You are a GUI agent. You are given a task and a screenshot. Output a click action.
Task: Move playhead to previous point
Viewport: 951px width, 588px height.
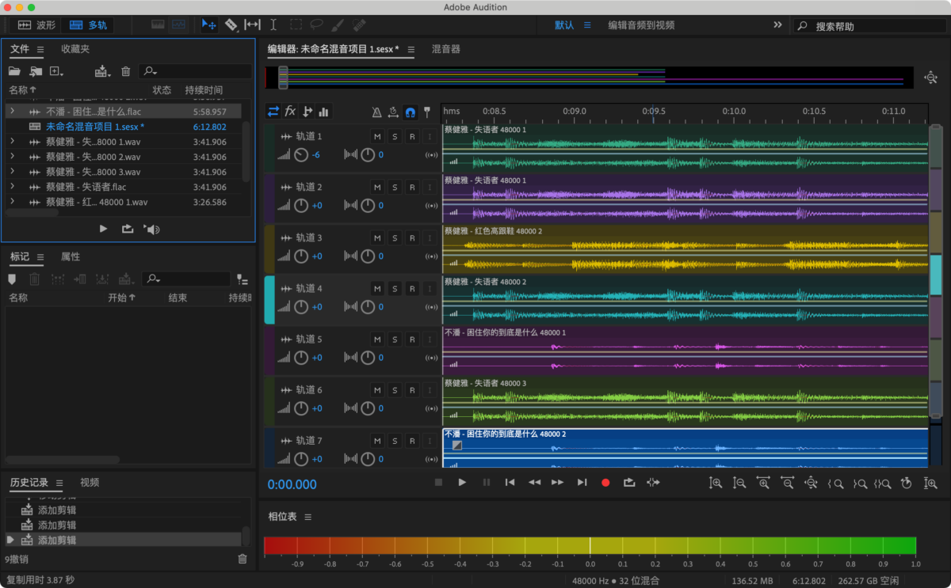click(x=510, y=482)
